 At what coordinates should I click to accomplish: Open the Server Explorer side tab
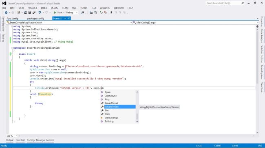[3, 24]
